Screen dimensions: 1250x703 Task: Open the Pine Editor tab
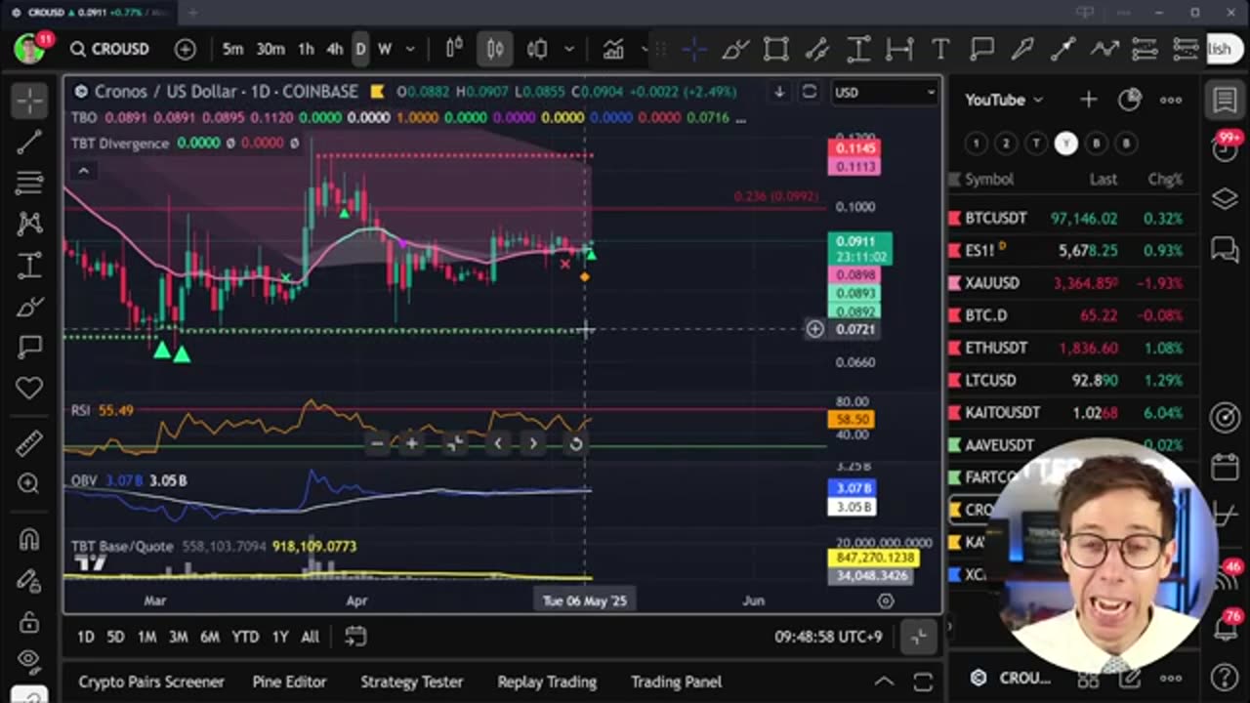[290, 682]
